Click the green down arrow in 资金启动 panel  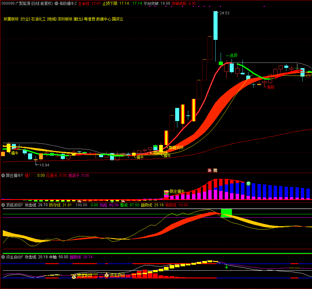(227, 267)
